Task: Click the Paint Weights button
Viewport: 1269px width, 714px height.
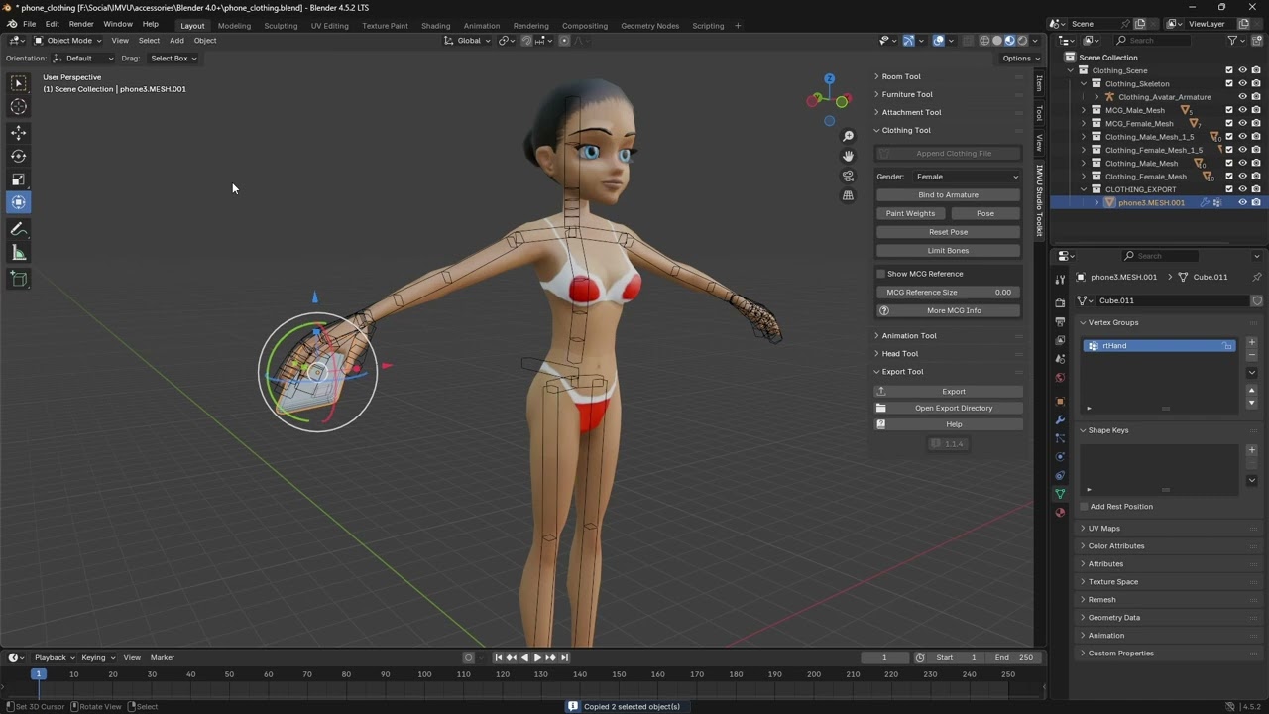Action: [x=910, y=213]
